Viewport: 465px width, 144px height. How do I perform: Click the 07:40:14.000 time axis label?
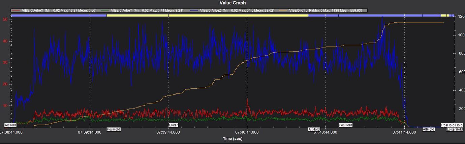pos(247,132)
